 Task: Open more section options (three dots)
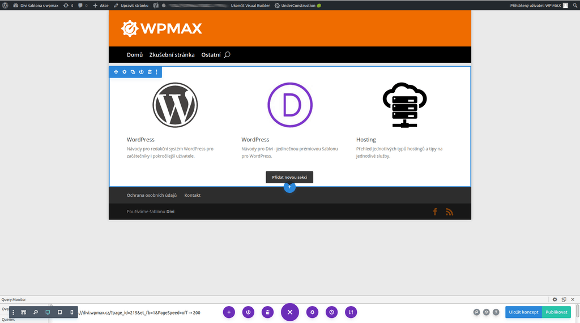(x=156, y=72)
